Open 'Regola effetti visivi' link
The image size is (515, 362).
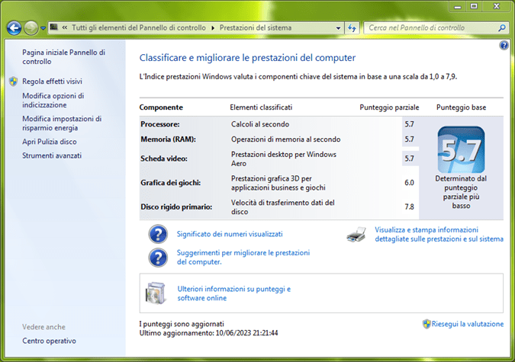click(x=52, y=82)
